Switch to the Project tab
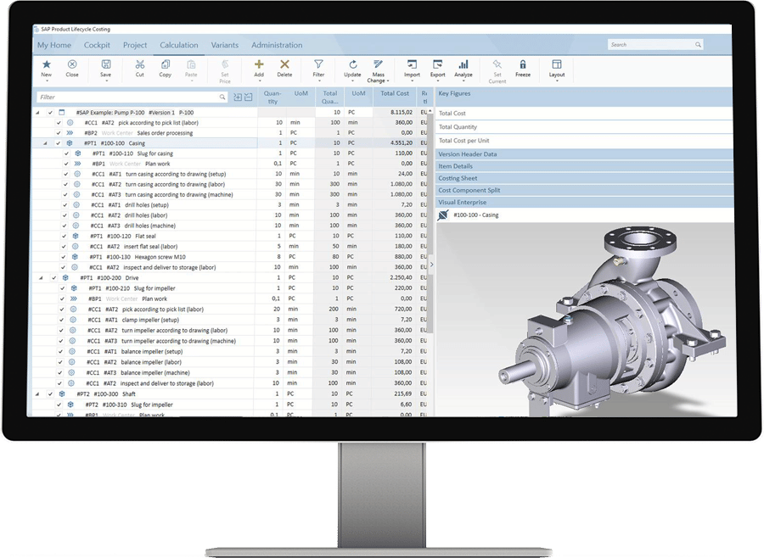Screen dimensions: 764x558 135,45
